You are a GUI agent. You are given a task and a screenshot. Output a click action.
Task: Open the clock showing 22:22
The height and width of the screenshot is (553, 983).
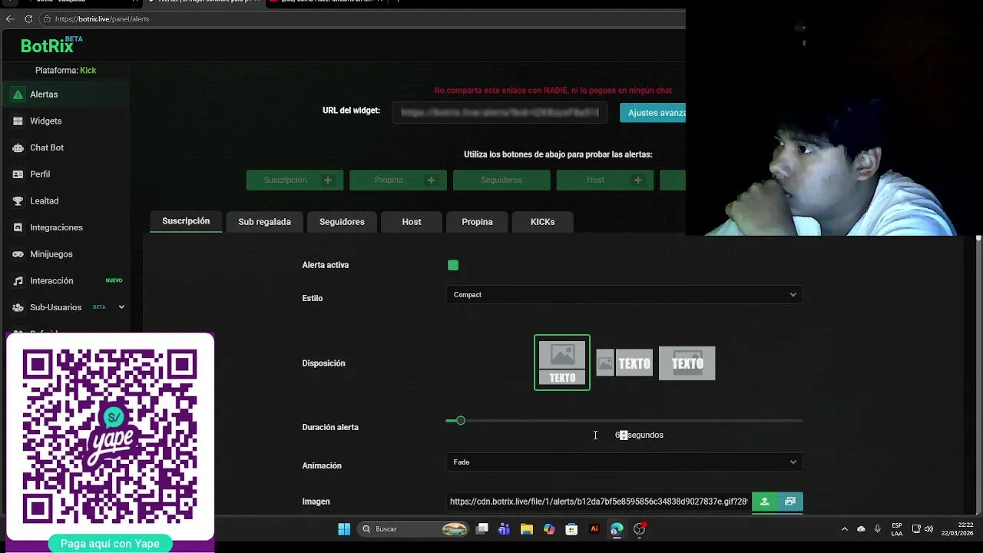[x=958, y=528]
